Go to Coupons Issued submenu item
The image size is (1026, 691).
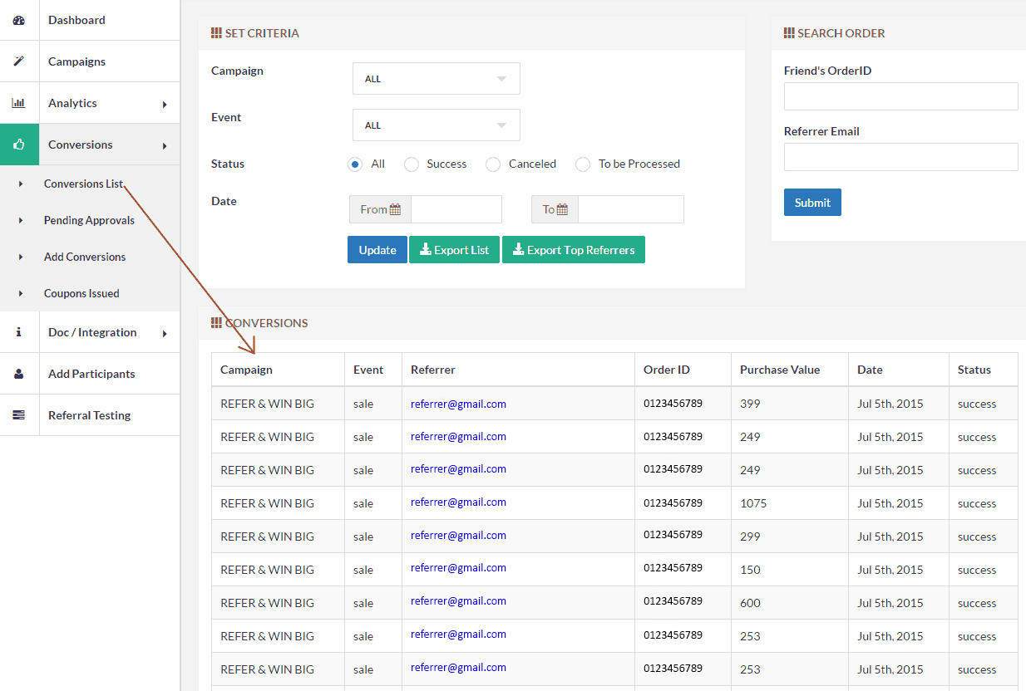(x=81, y=293)
